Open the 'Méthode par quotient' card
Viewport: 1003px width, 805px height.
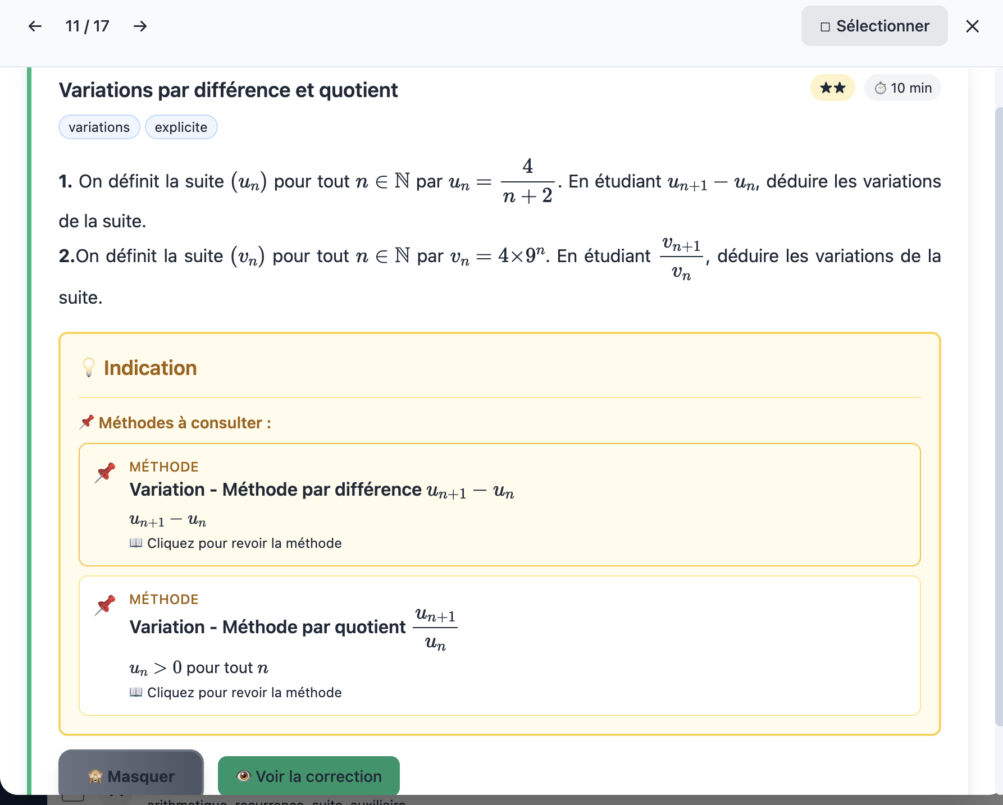pyautogui.click(x=499, y=646)
